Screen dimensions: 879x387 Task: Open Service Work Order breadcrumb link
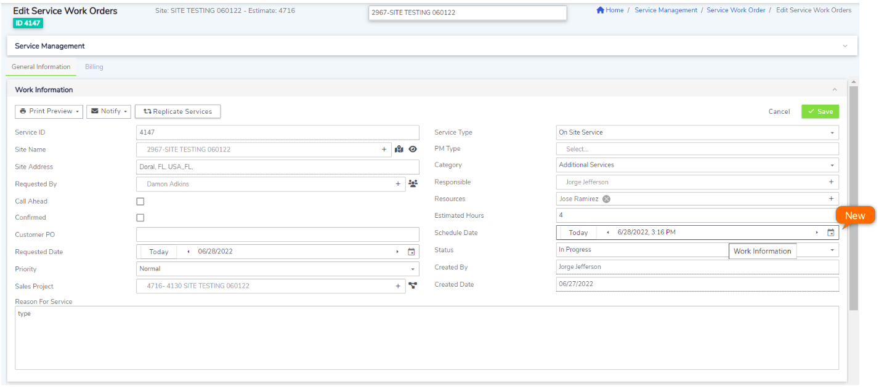736,10
